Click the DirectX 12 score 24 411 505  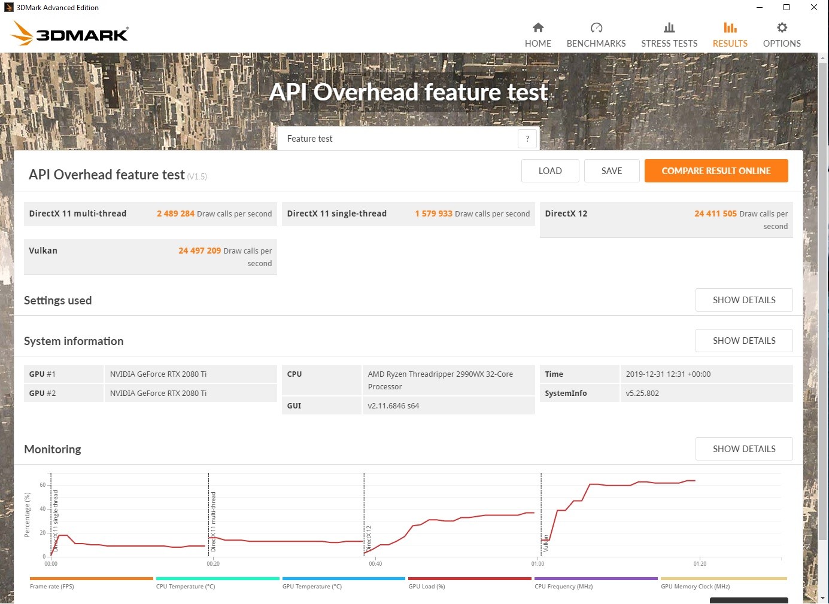pyautogui.click(x=715, y=213)
